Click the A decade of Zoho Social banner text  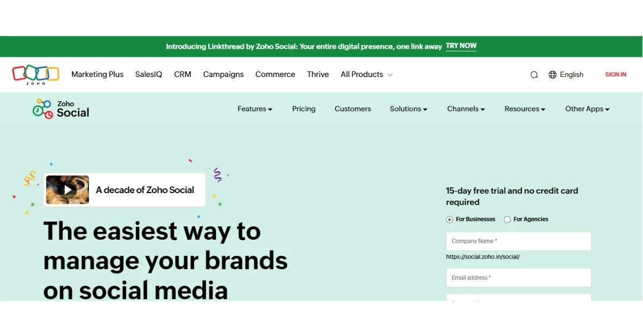click(145, 190)
